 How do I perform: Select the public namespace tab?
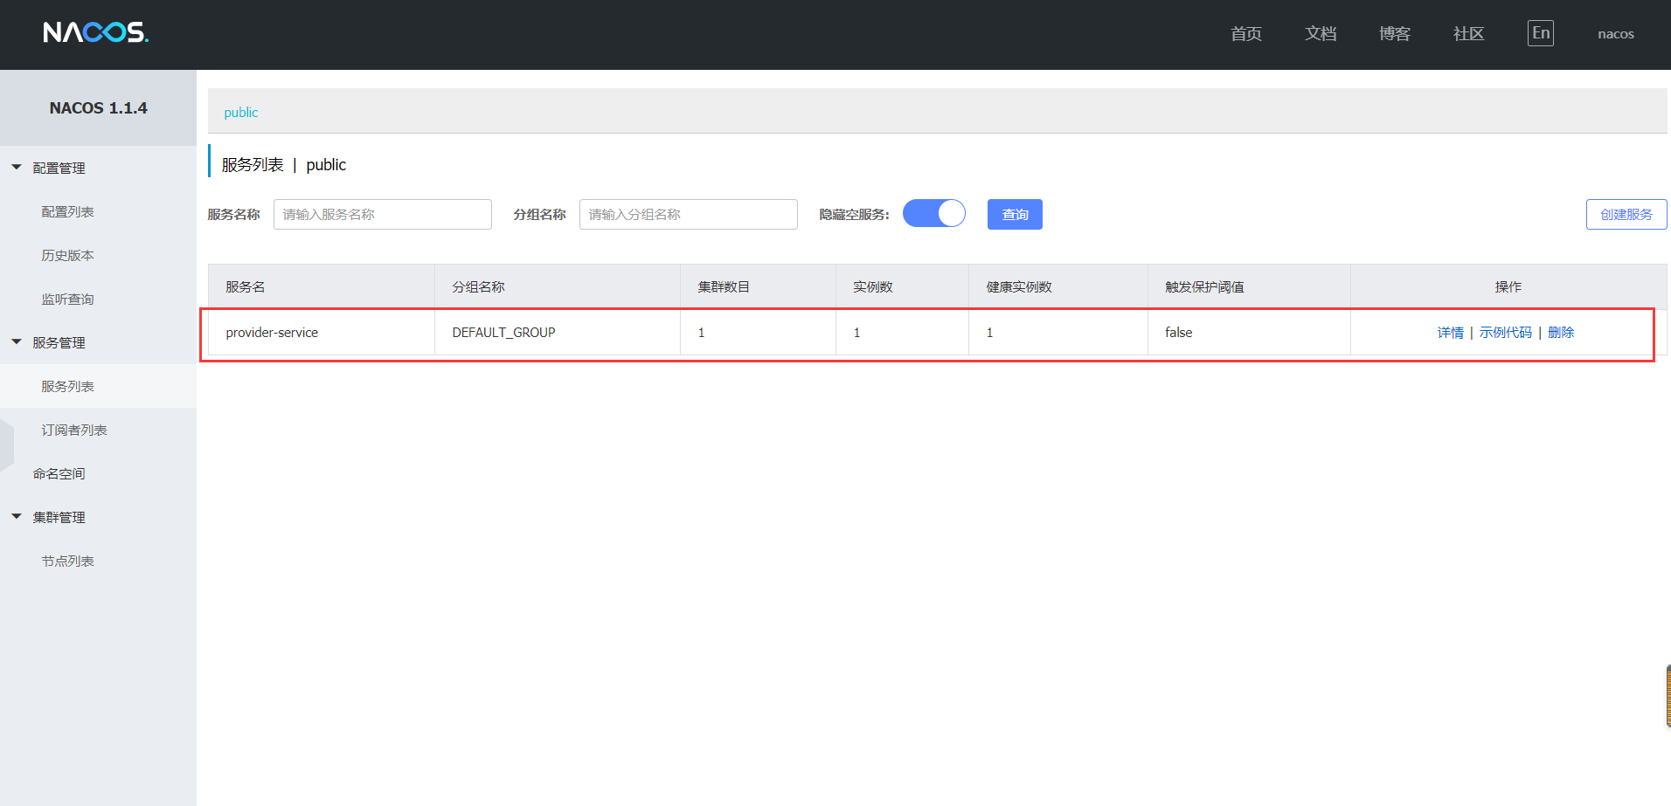pos(241,112)
